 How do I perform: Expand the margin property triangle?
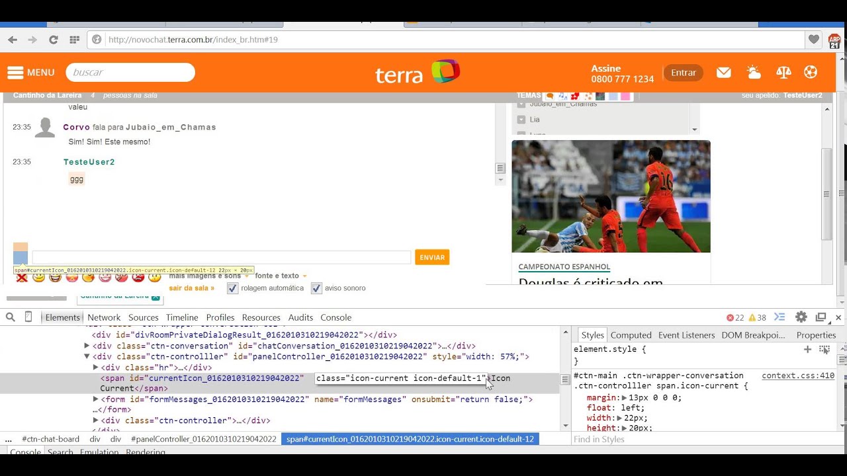[x=624, y=398]
